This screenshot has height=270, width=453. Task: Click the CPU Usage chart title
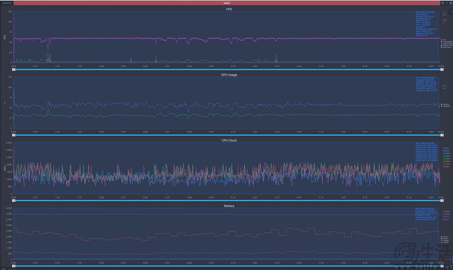tap(229, 75)
